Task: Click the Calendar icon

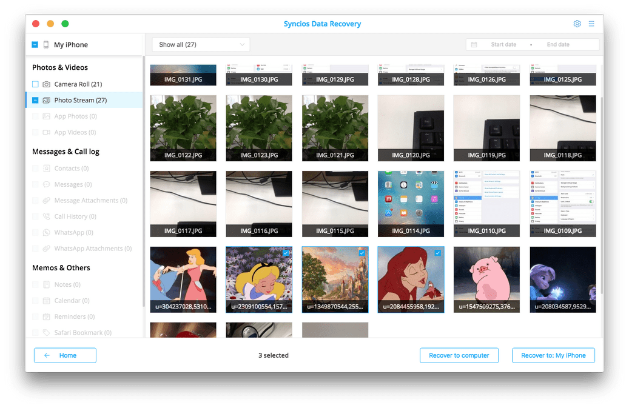Action: (x=47, y=301)
